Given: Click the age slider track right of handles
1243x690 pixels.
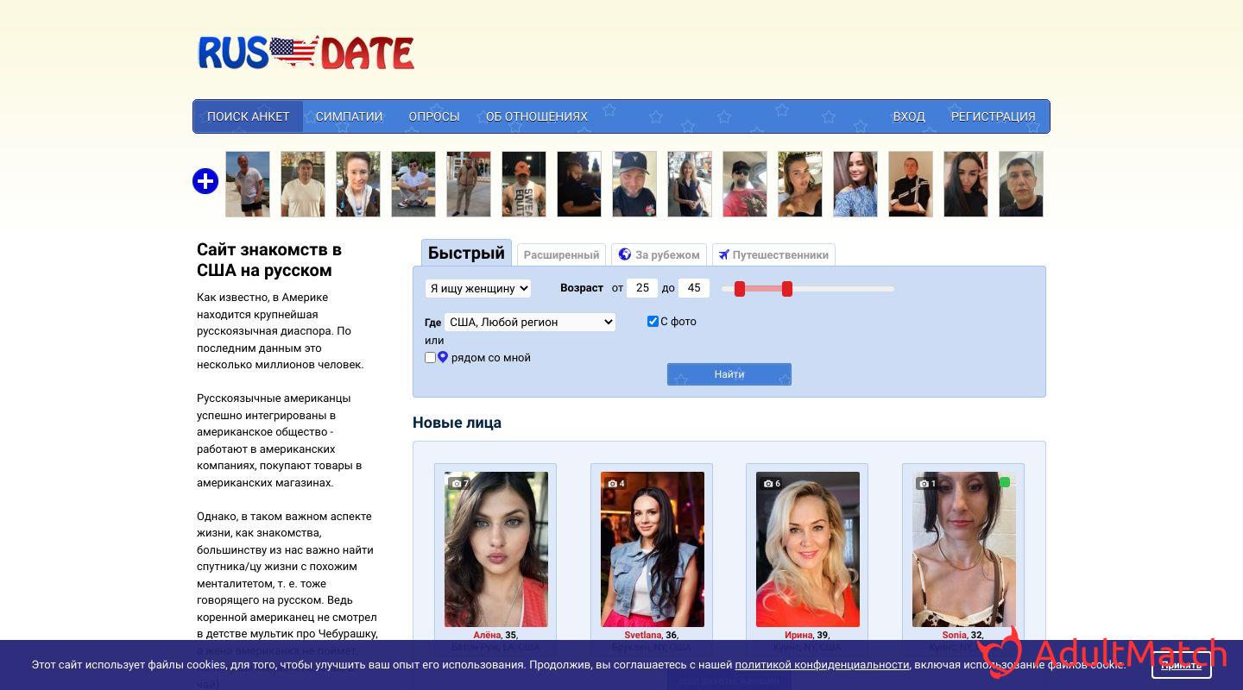Looking at the screenshot, I should tap(843, 289).
